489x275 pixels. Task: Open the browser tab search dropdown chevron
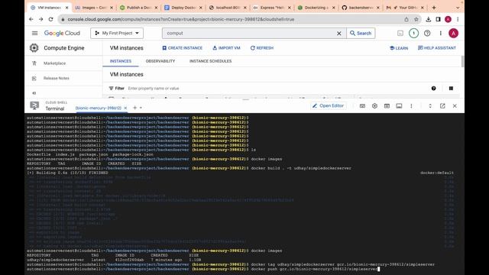[458, 8]
